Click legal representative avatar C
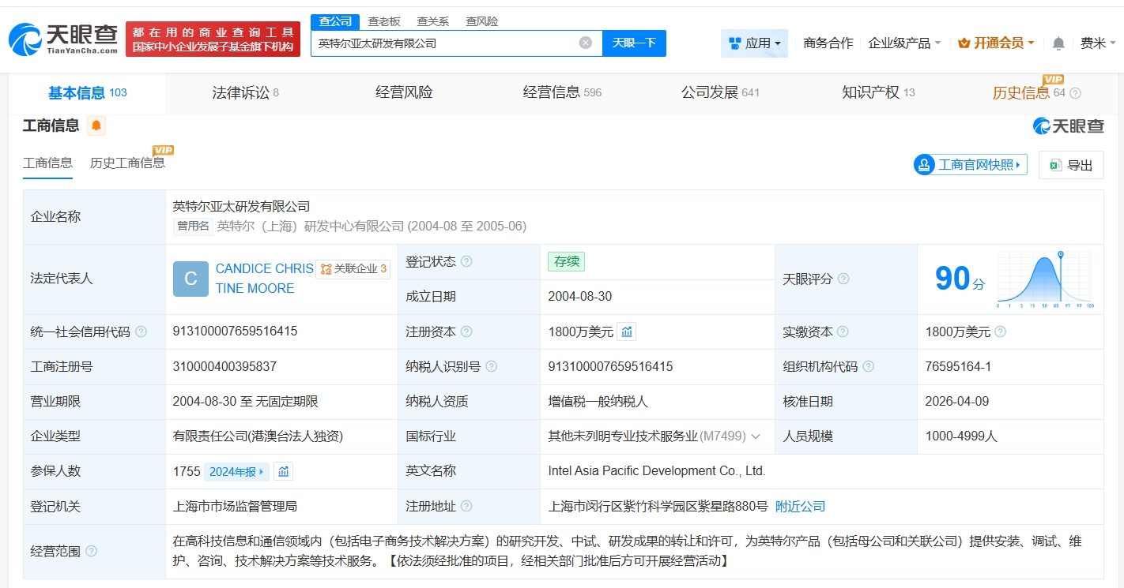Image resolution: width=1124 pixels, height=588 pixels. [190, 279]
